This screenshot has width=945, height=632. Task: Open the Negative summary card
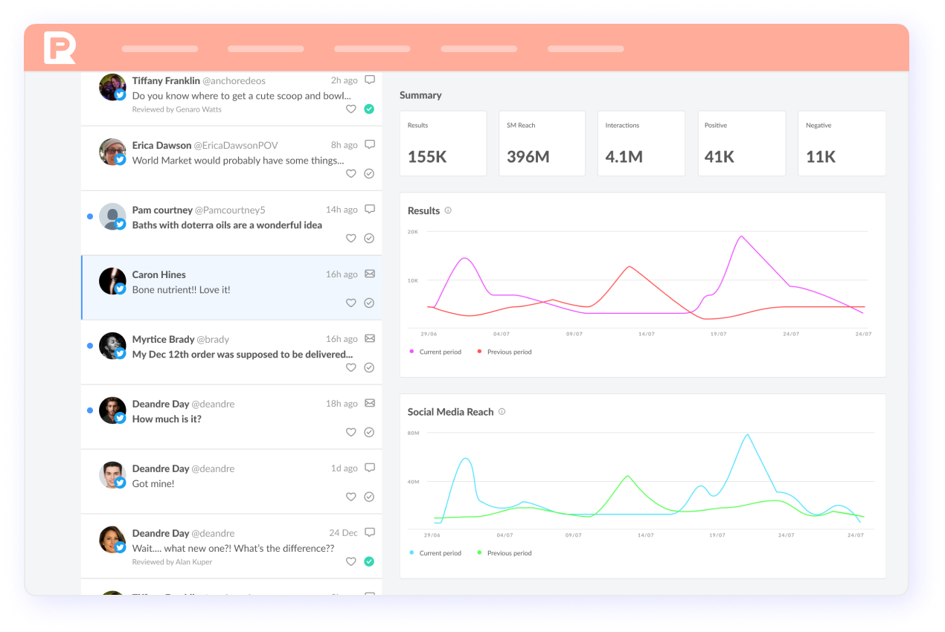[x=842, y=144]
